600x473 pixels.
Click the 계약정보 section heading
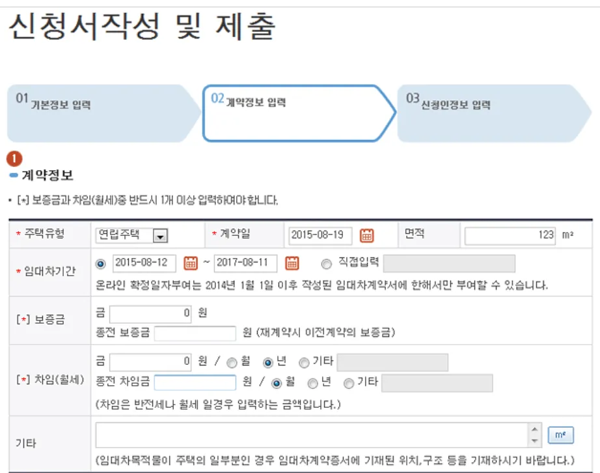click(48, 175)
